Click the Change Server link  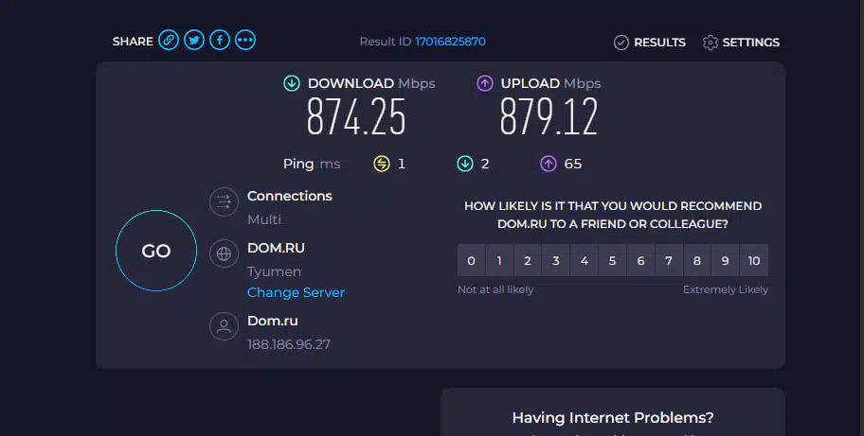[x=296, y=292]
